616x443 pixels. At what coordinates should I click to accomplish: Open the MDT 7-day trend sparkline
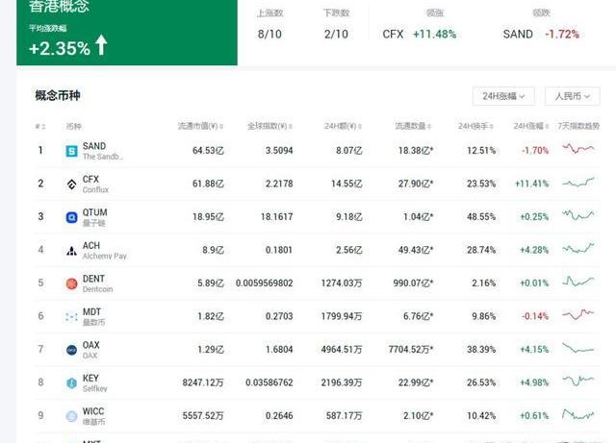click(577, 314)
